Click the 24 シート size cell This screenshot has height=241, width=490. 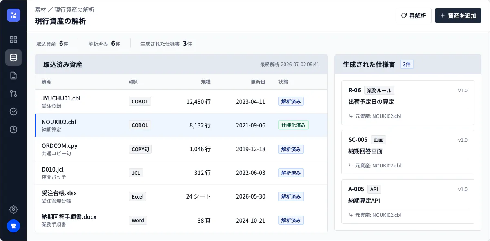[x=198, y=196]
